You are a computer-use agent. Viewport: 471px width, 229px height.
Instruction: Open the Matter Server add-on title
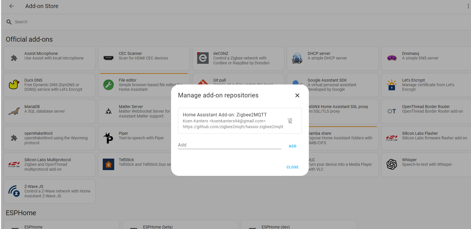131,107
